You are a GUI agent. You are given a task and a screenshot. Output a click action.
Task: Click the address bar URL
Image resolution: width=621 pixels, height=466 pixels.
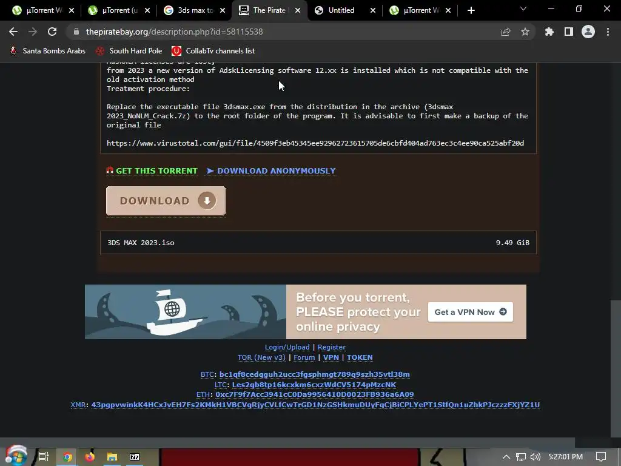174,32
